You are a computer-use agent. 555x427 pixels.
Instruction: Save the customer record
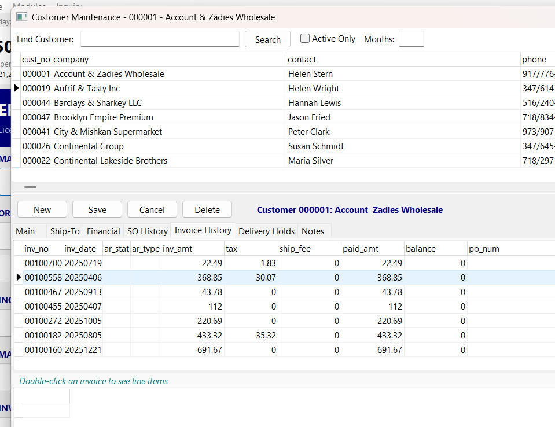coord(97,209)
